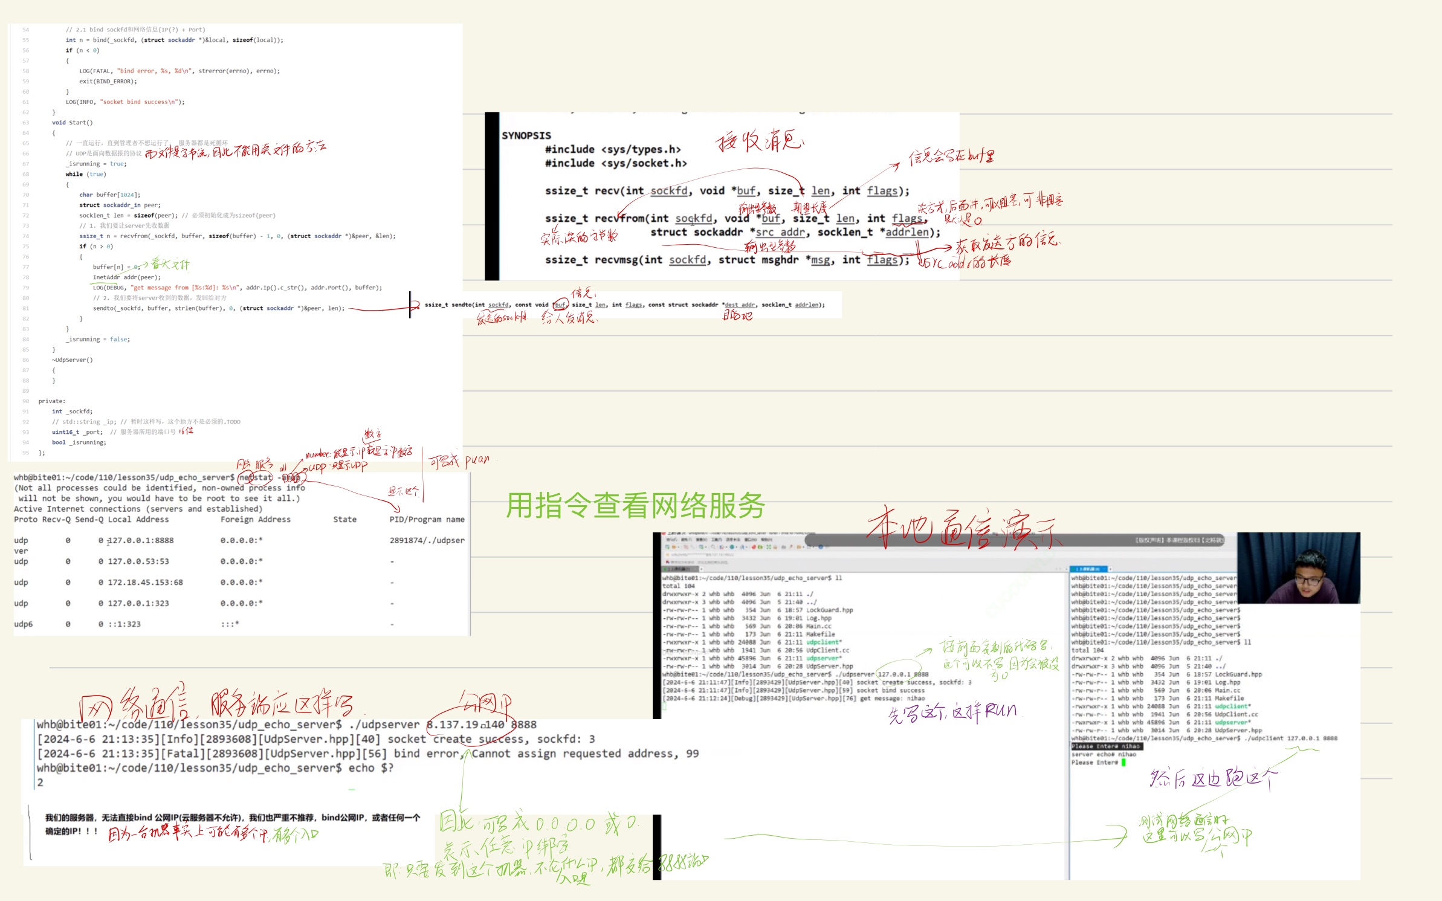Click the green heading 用指令查看网络服务
This screenshot has width=1442, height=901.
(x=635, y=505)
